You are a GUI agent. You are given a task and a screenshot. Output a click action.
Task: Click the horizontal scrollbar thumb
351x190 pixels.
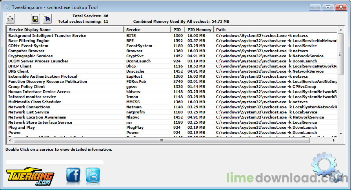(161, 141)
